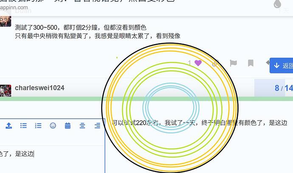
Task: Insert bulleted list via editor toolbar
Action: (23, 126)
